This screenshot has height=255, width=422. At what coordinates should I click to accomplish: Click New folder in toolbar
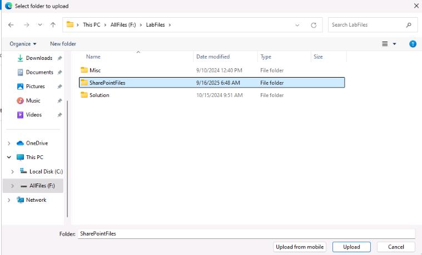coord(63,44)
